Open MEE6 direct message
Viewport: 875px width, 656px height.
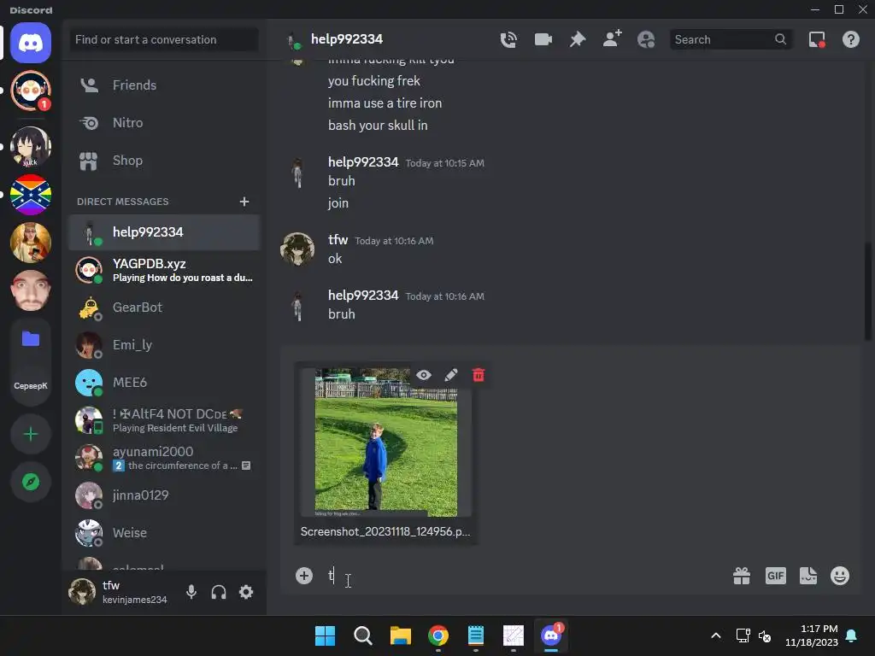point(164,383)
